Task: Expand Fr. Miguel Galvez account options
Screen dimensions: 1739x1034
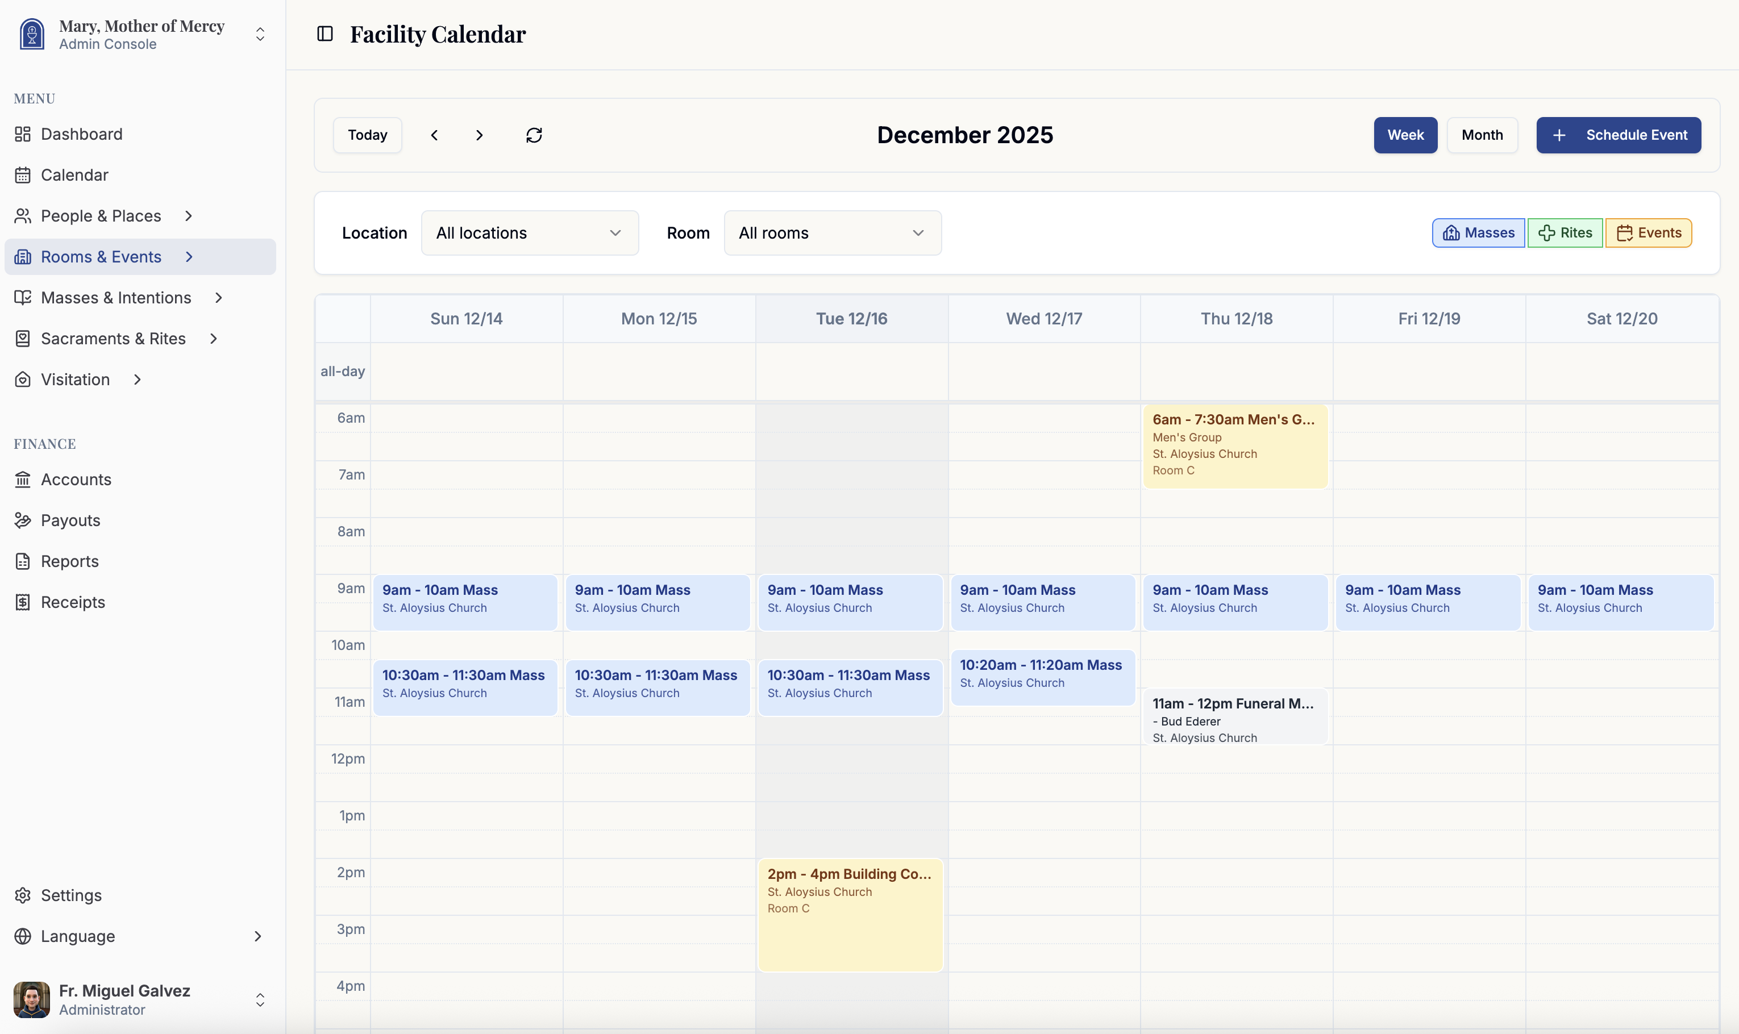Action: [259, 999]
